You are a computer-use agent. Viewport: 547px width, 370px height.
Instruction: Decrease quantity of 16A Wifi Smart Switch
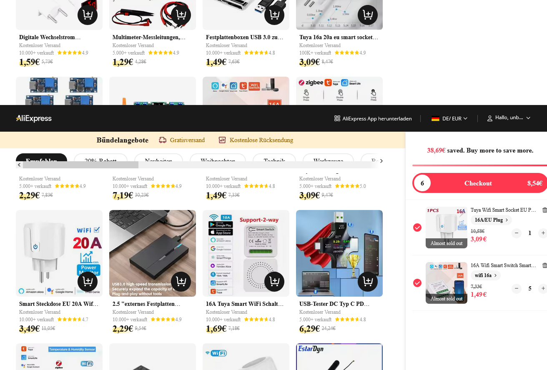pos(517,288)
